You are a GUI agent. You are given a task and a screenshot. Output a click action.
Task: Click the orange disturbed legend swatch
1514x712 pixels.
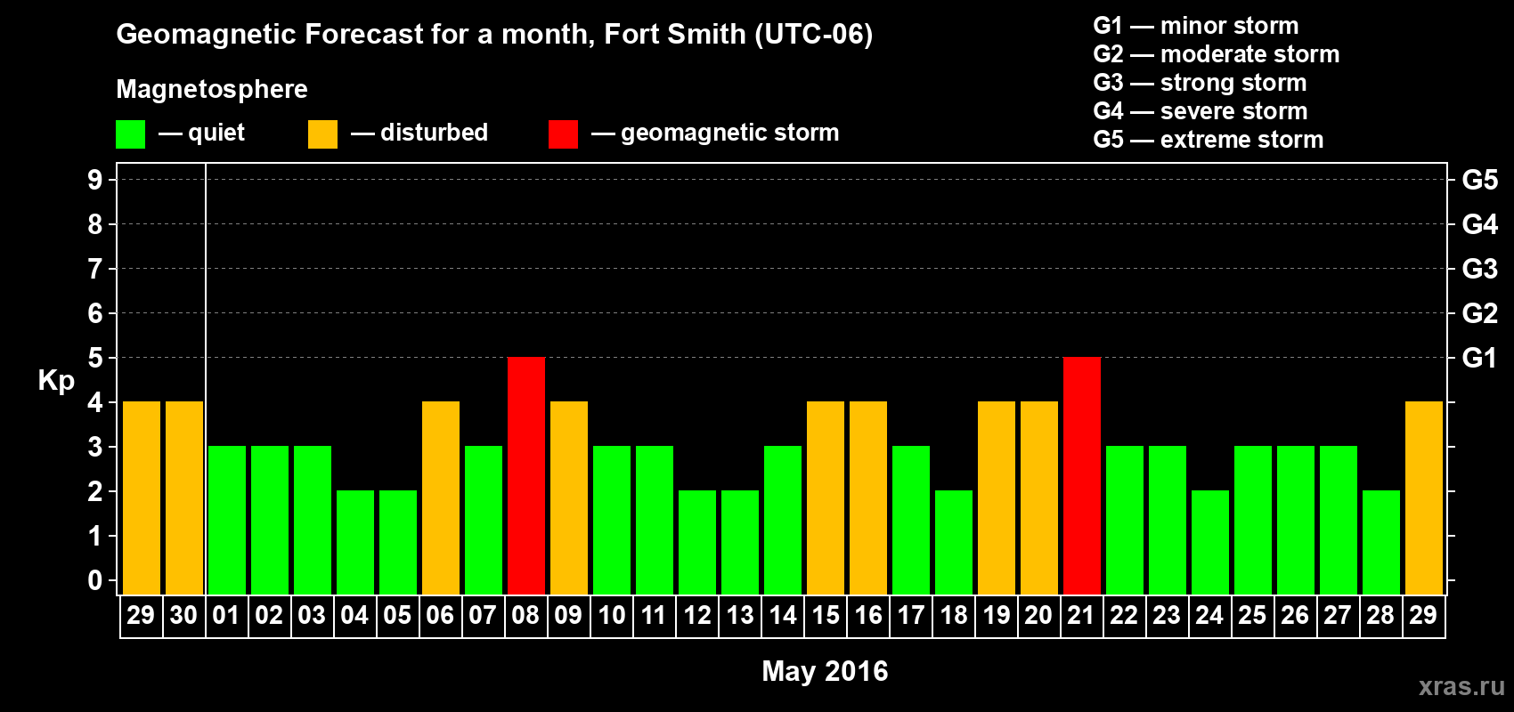tap(323, 134)
